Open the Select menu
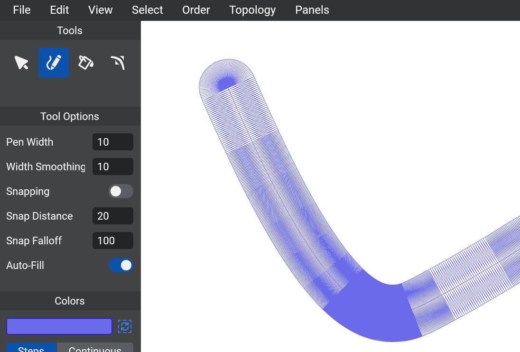Viewport: 520px width, 352px height. (x=147, y=10)
